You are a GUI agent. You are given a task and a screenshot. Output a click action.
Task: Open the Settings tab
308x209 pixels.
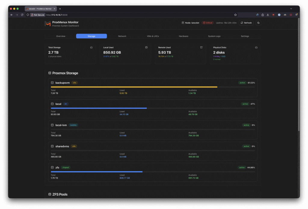pyautogui.click(x=245, y=36)
